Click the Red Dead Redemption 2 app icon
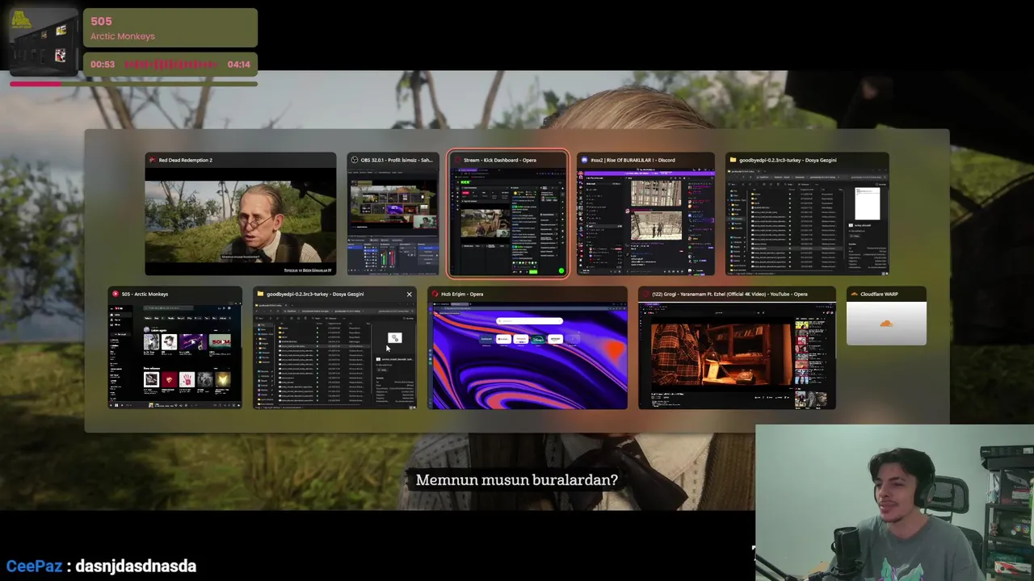The width and height of the screenshot is (1034, 581). click(x=152, y=160)
